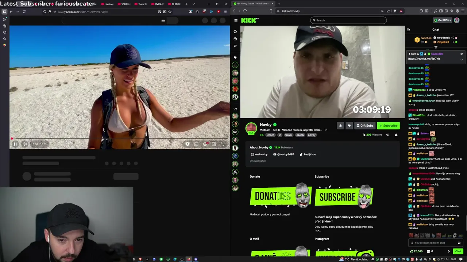Click the SUBSCRIBE banner image
This screenshot has height=262, width=467.
[x=344, y=196]
